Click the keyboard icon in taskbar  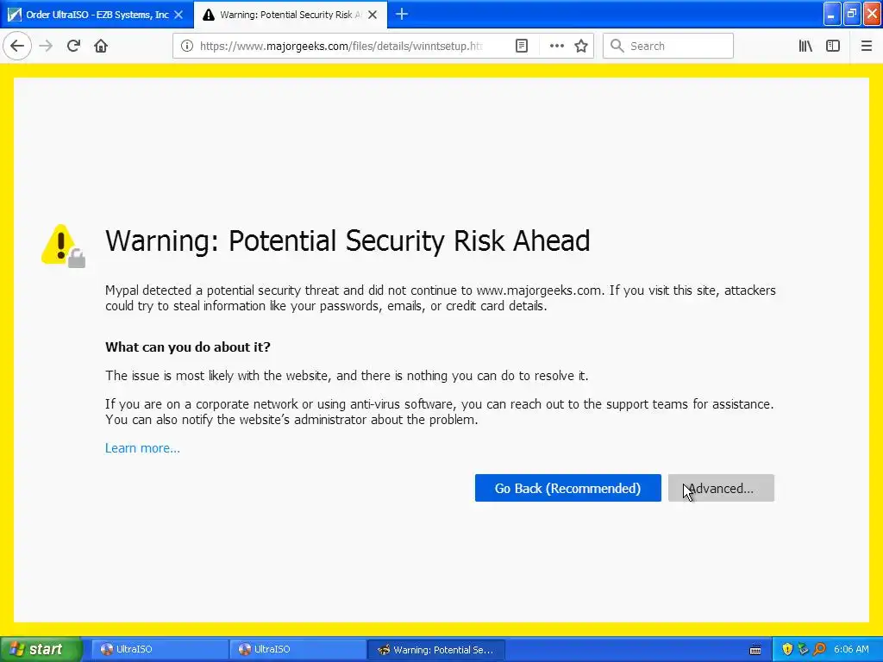(x=755, y=650)
